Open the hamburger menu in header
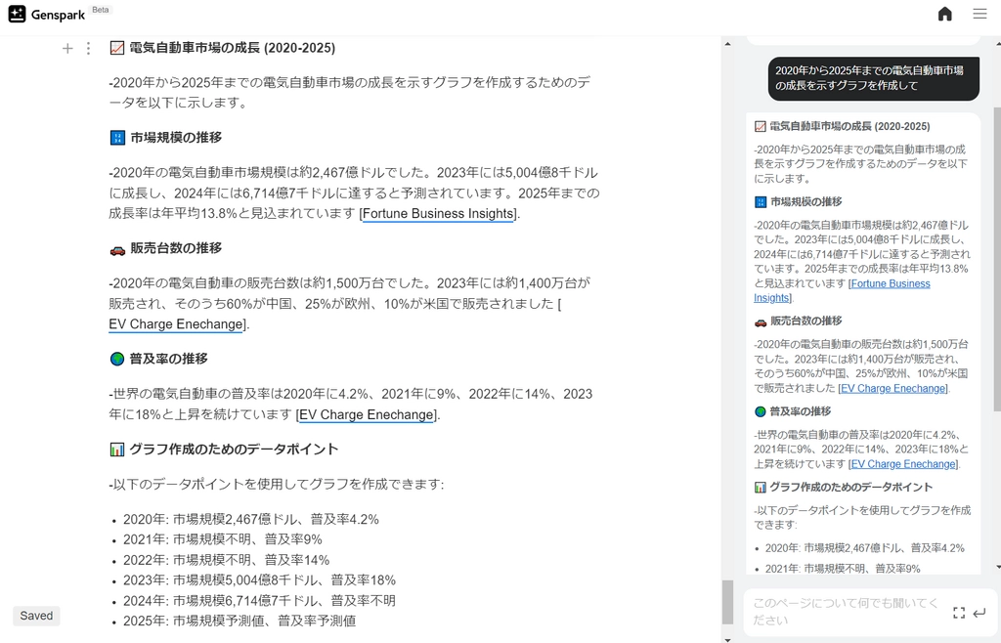 coord(979,14)
